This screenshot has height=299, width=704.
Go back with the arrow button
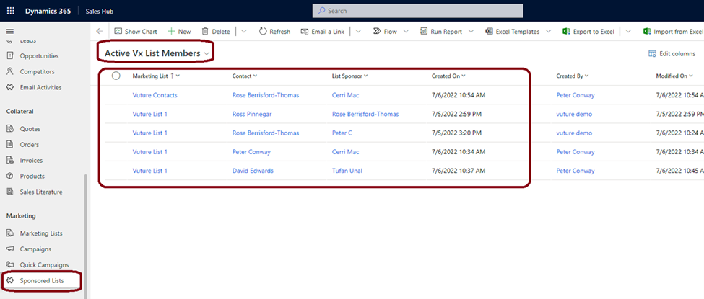pyautogui.click(x=100, y=32)
